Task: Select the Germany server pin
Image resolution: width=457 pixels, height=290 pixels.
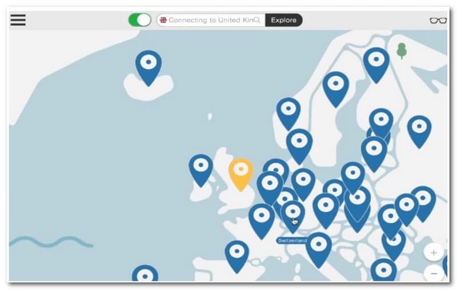Action: [303, 184]
